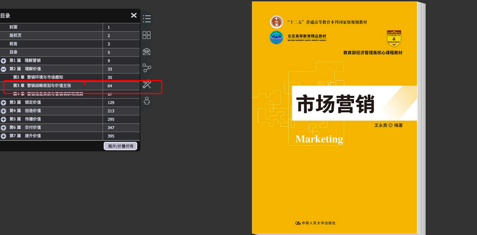Open 第2 章 营销环境与市场感知
The width and height of the screenshot is (477, 235).
click(38, 77)
